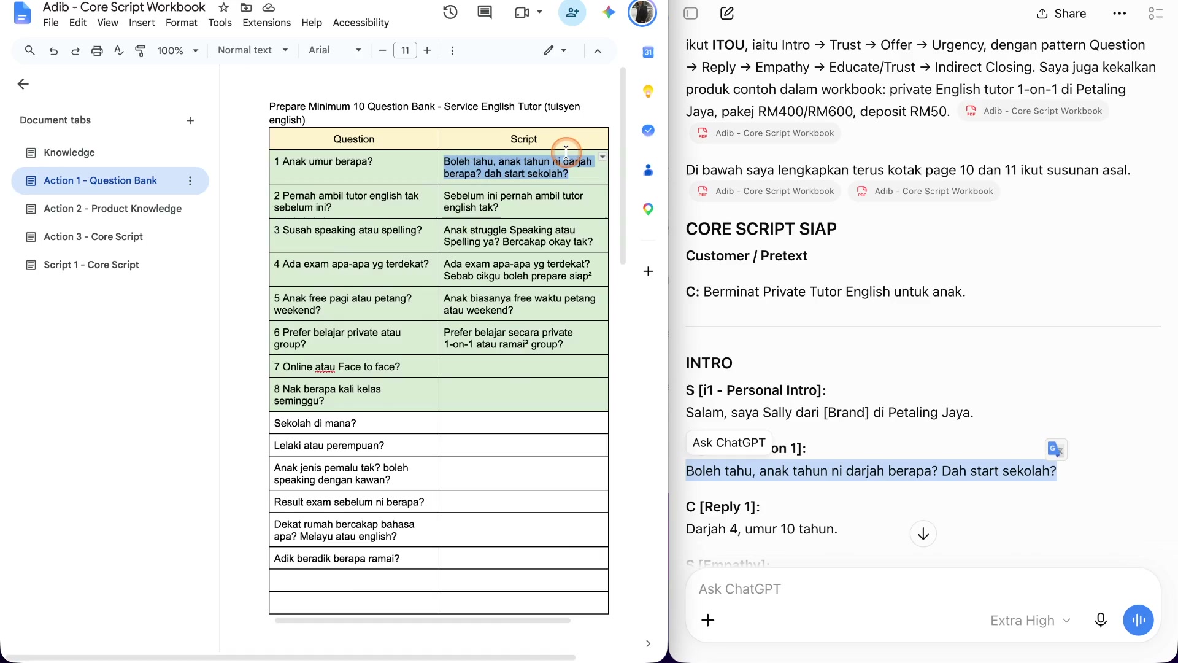Redo action in Docs toolbar
Screen dimensions: 1178x663
pos(75,51)
